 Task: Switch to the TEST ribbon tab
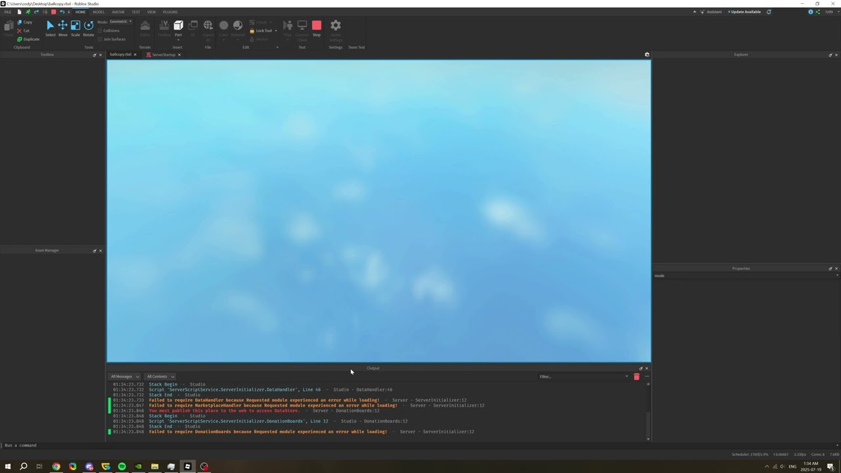tap(135, 12)
